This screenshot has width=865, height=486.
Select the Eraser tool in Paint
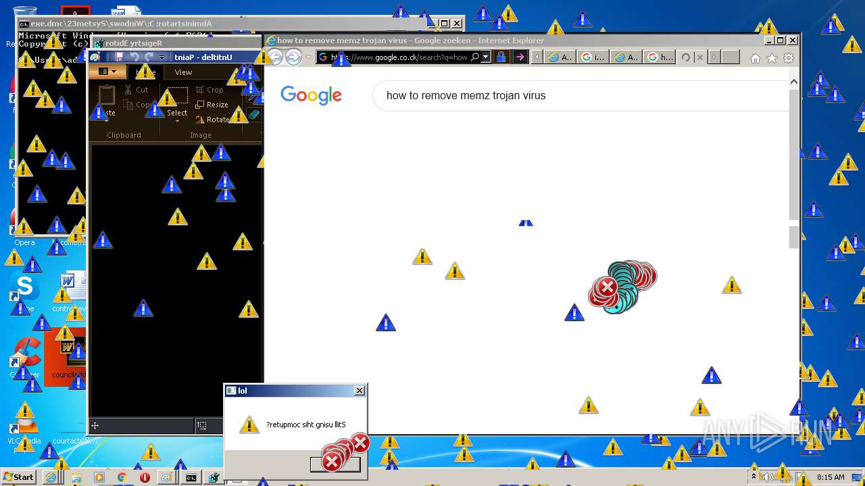point(253,115)
